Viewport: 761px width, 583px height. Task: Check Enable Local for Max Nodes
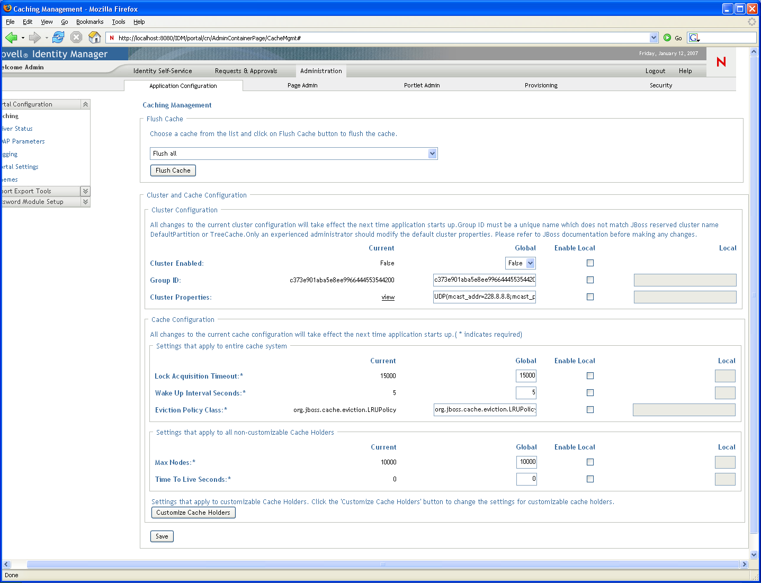click(x=590, y=462)
